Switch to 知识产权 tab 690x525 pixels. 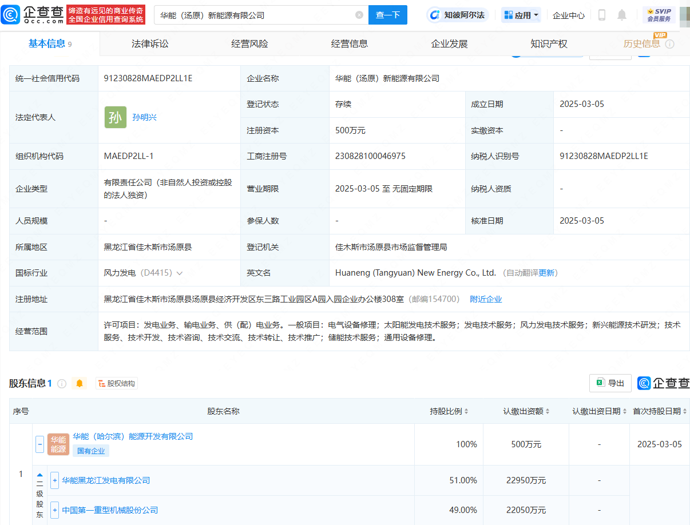[x=549, y=44]
